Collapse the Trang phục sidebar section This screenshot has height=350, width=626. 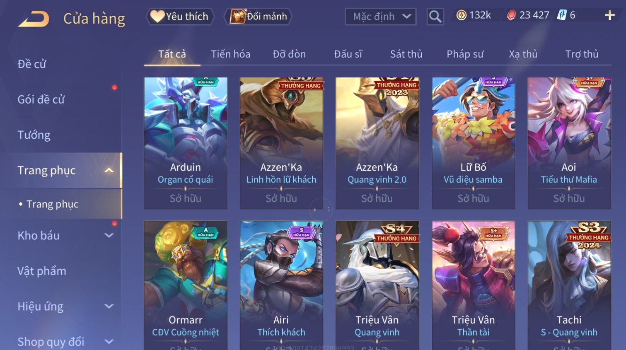109,170
